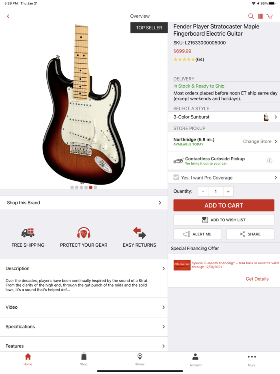Image resolution: width=280 pixels, height=374 pixels.
Task: Open the shopping cart icon
Action: (x=270, y=16)
